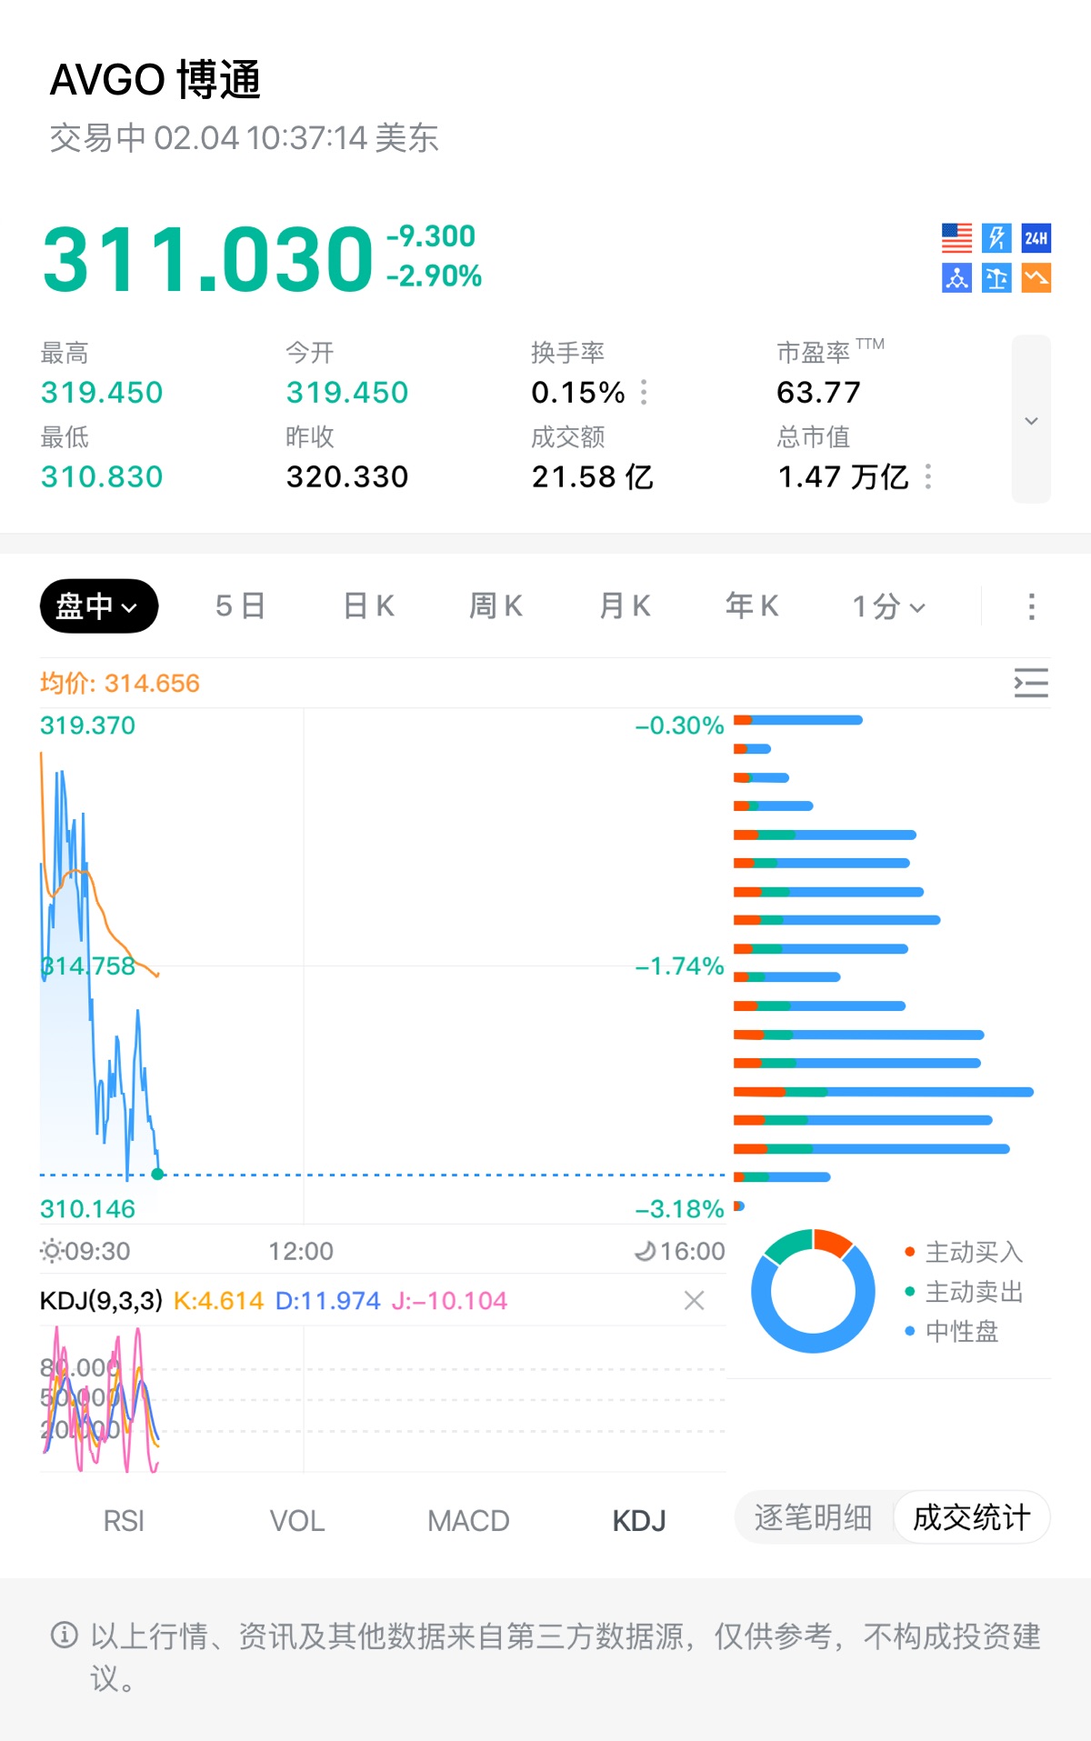Image resolution: width=1091 pixels, height=1741 pixels.
Task: Open the 盘中 intraday dropdown
Action: pos(98,606)
